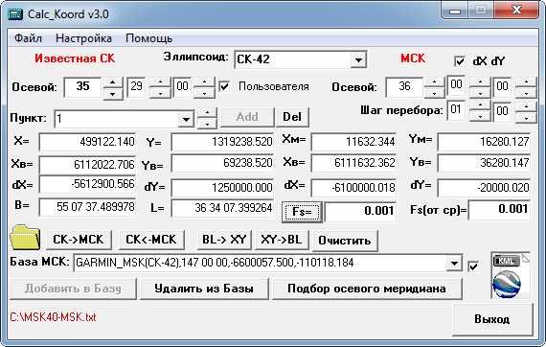Toggle the dX dY checkbox
This screenshot has width=546, height=347.
(460, 61)
